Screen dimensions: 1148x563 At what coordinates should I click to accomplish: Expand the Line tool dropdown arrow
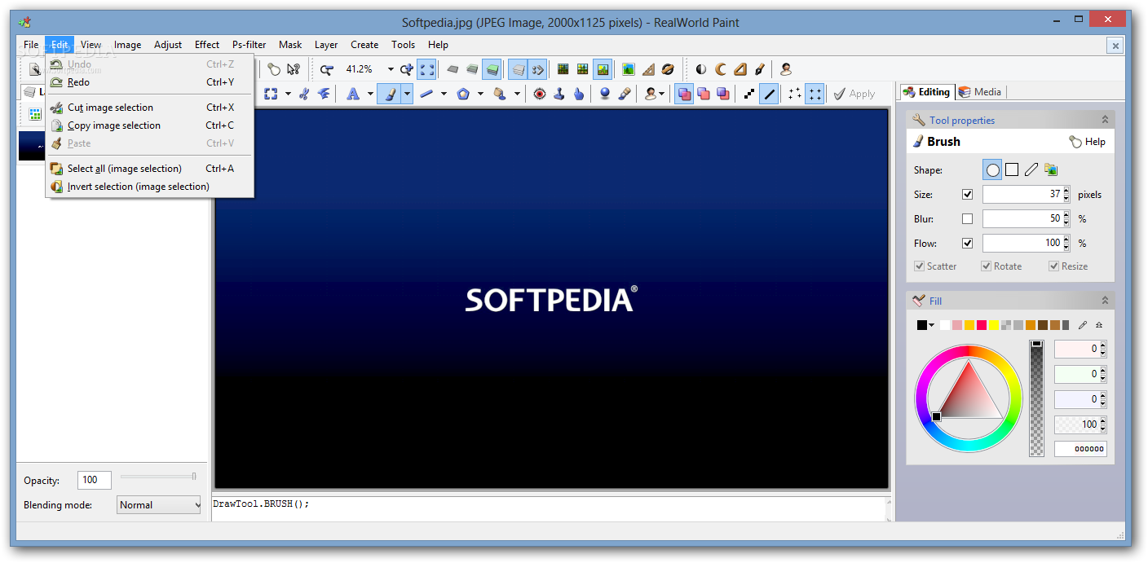point(444,94)
